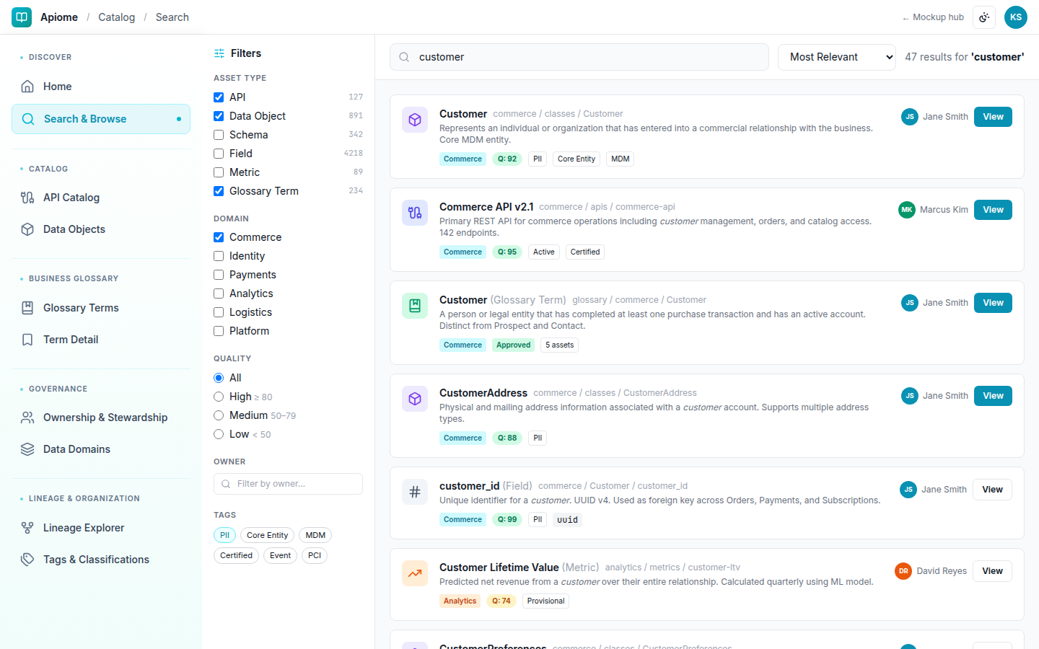Select the High quality radio option

coord(219,397)
